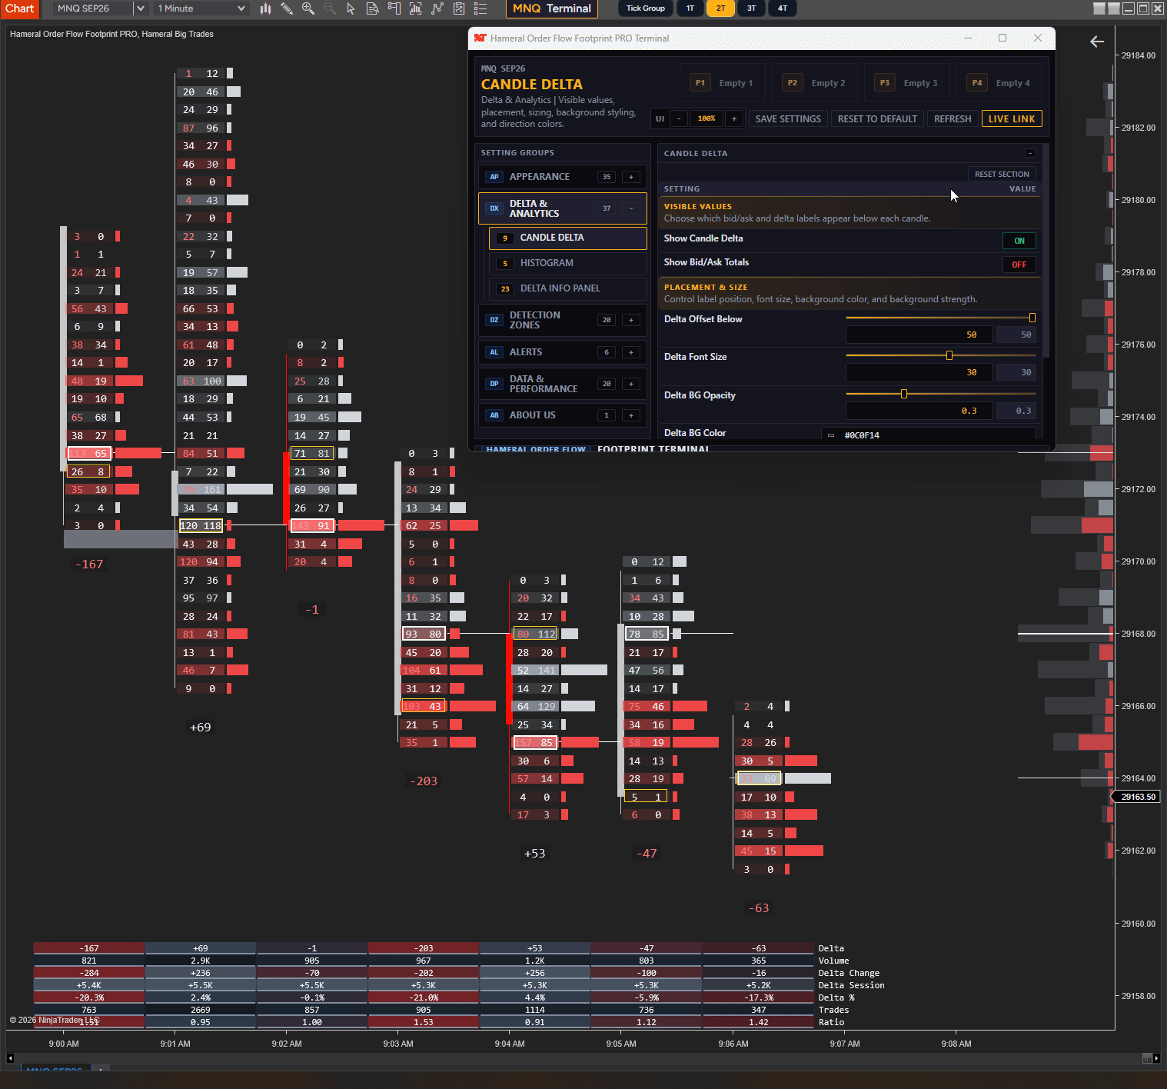Image resolution: width=1167 pixels, height=1089 pixels.
Task: Click the Delta BG Color hex field
Action: 929,435
